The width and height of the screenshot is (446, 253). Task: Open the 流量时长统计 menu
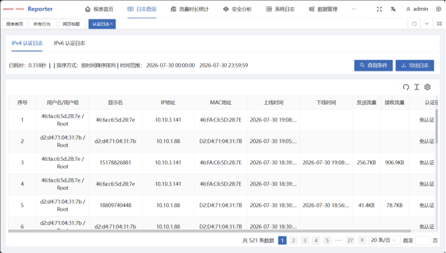tap(190, 9)
